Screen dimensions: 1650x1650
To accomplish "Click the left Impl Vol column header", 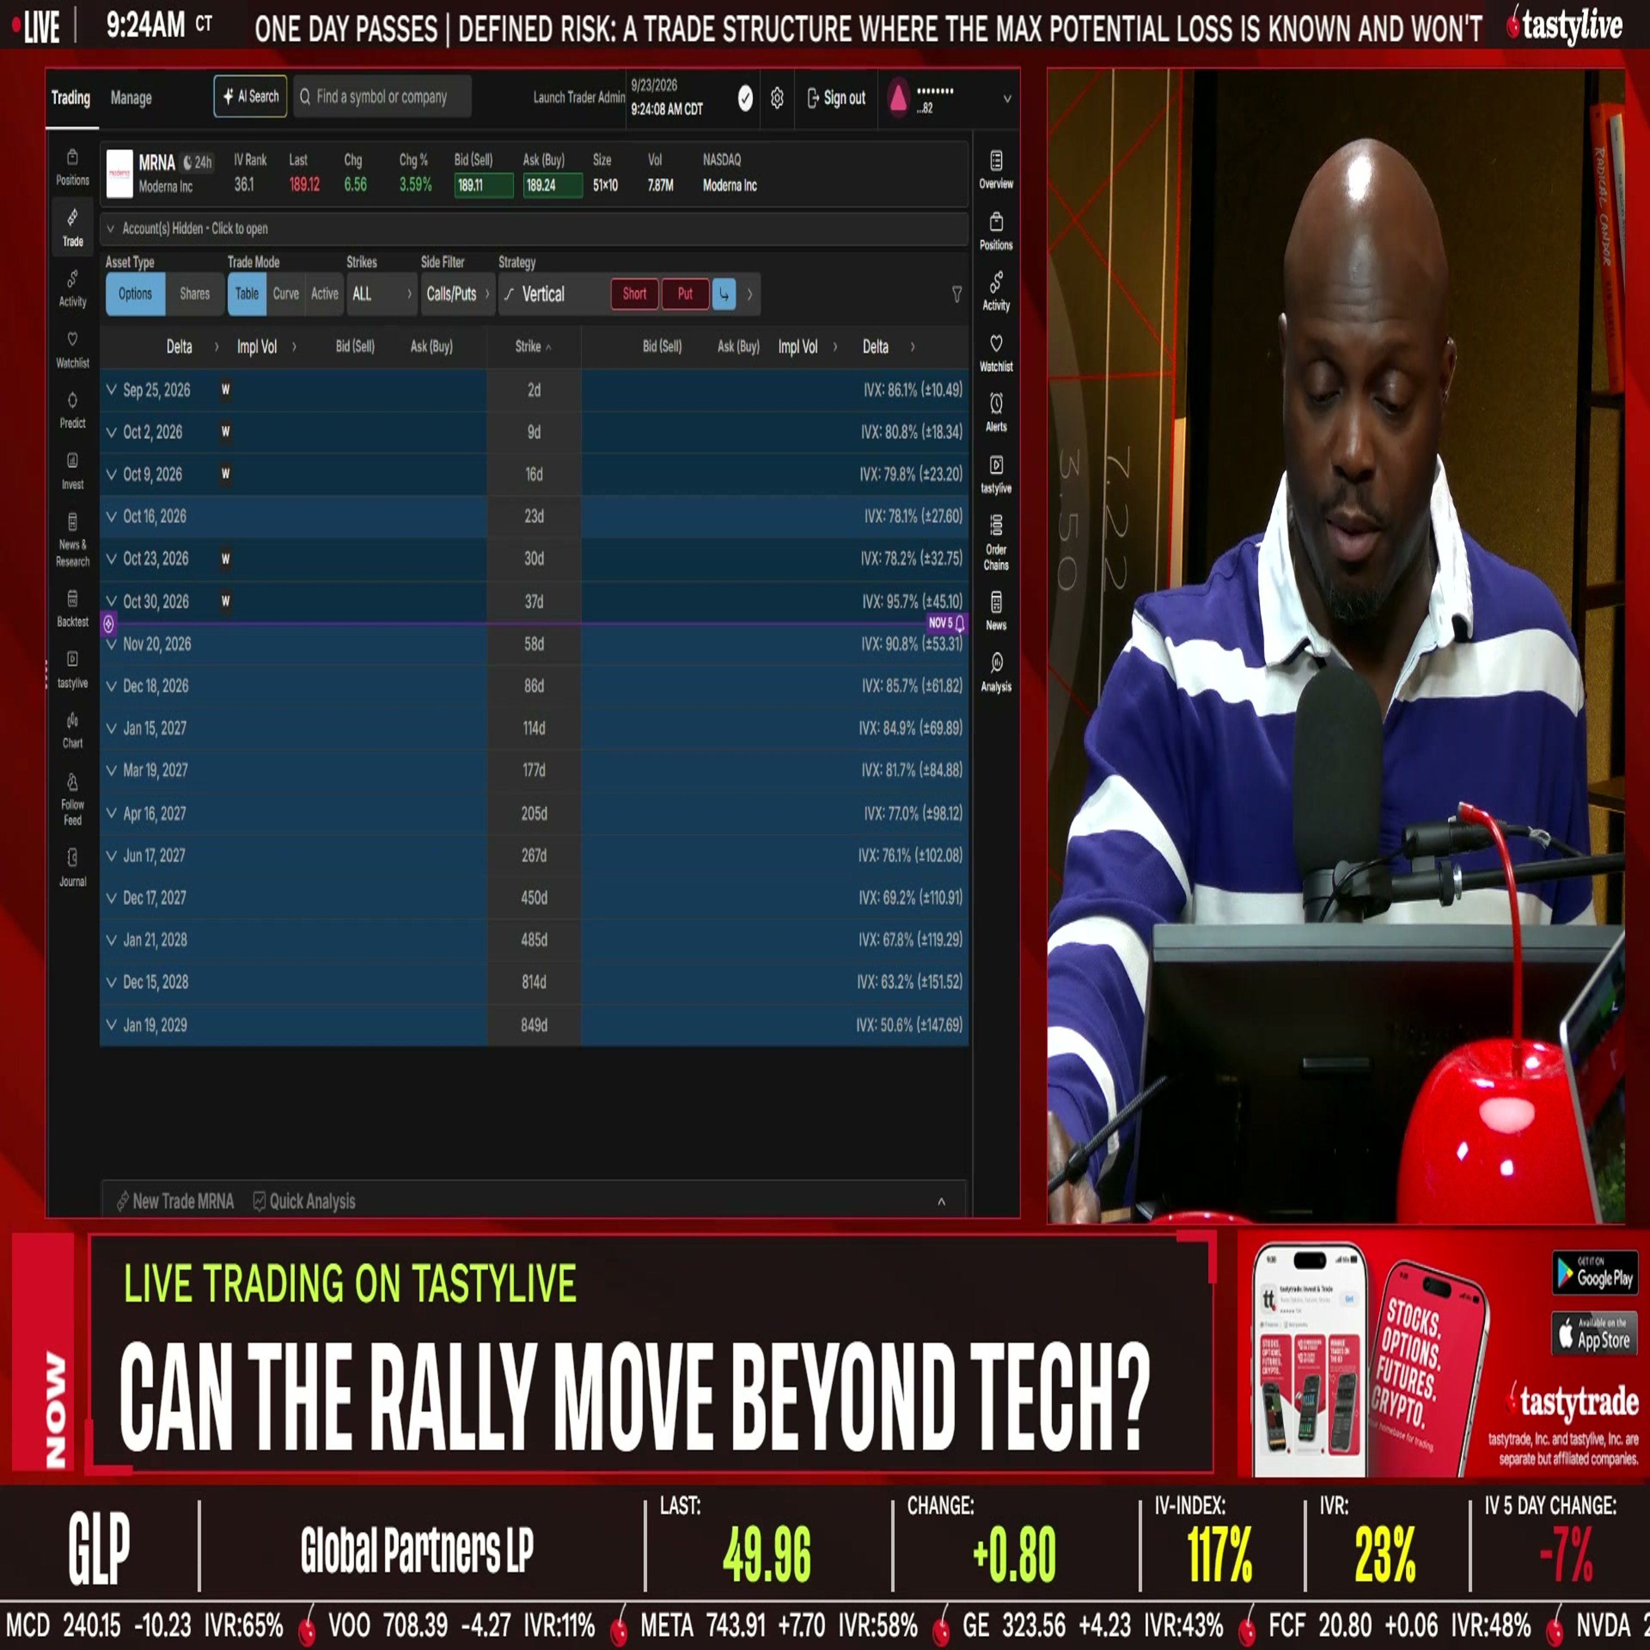I will coord(256,346).
